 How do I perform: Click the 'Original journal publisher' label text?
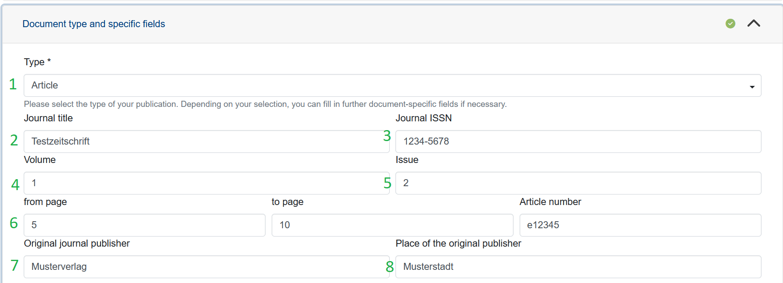coord(77,244)
